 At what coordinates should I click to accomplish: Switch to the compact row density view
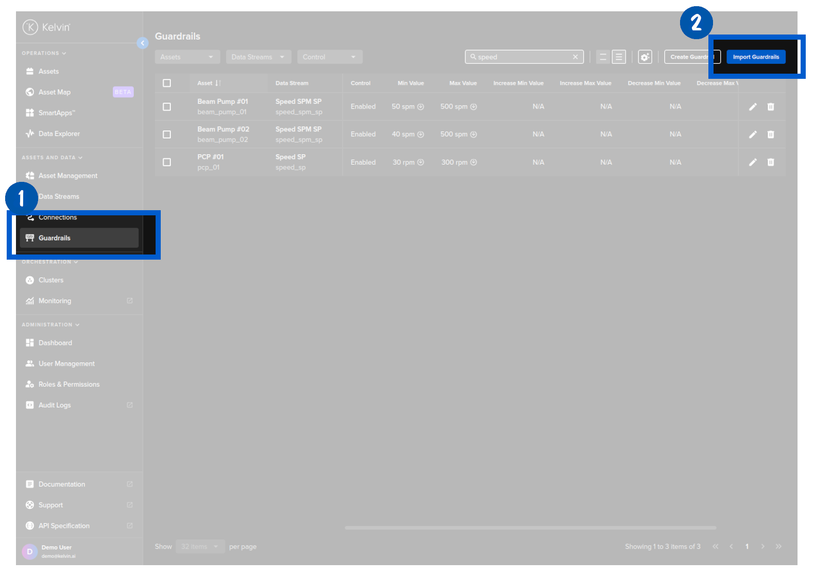tap(603, 57)
